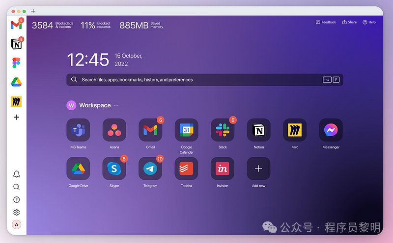Open the sidebar help question mark
The height and width of the screenshot is (243, 393).
(x=16, y=199)
